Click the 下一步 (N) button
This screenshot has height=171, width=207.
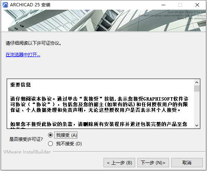click(x=153, y=163)
